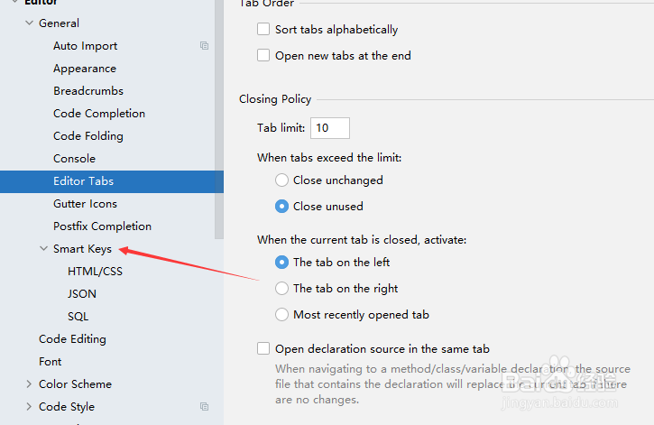
Task: Choose The tab on the right option
Action: coord(281,289)
